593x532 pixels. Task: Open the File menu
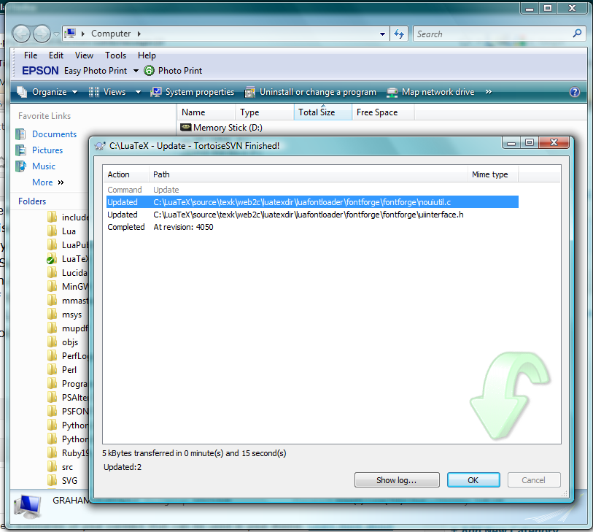coord(31,55)
